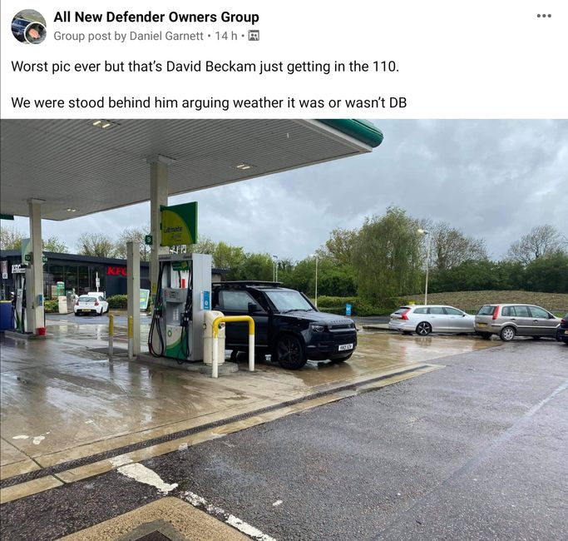Click the white car near KFC
Screen dimensions: 568x541
[x=91, y=305]
